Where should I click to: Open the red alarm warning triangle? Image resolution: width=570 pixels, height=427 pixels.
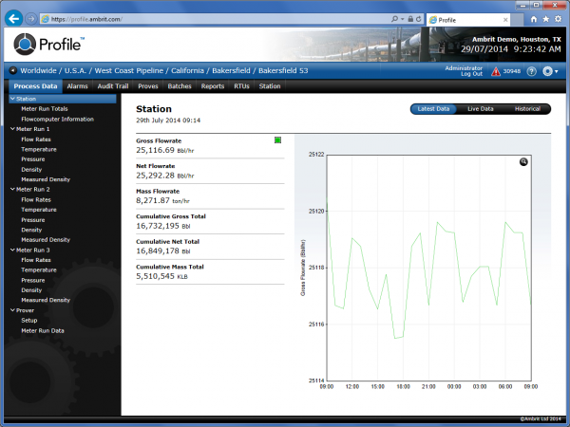pos(496,71)
